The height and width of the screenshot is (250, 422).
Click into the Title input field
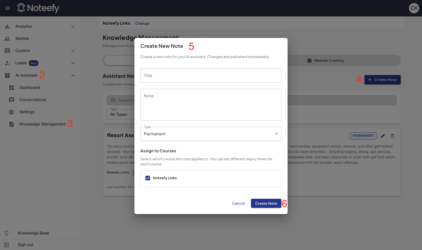click(x=210, y=76)
